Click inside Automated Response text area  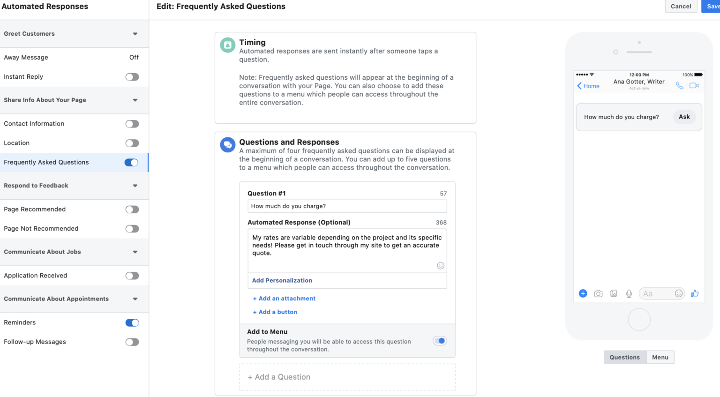pos(347,251)
